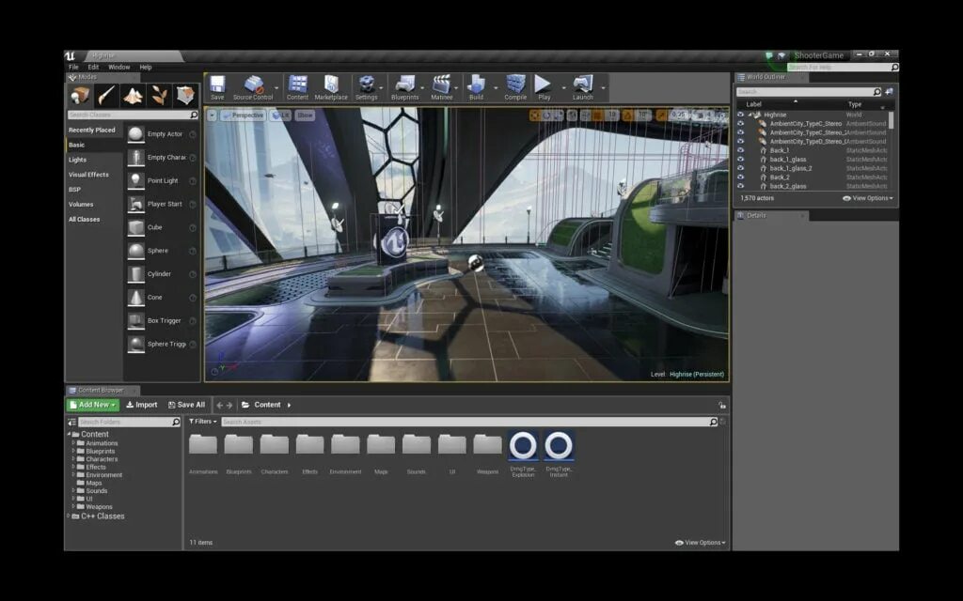
Task: Select the Visual Effects category
Action: click(x=88, y=174)
